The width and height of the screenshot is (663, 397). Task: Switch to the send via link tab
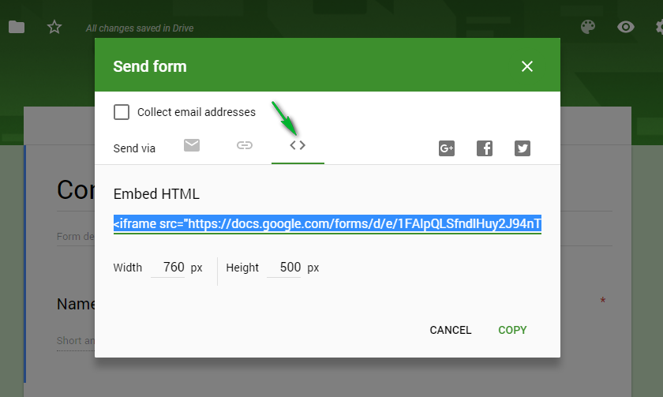click(x=245, y=145)
